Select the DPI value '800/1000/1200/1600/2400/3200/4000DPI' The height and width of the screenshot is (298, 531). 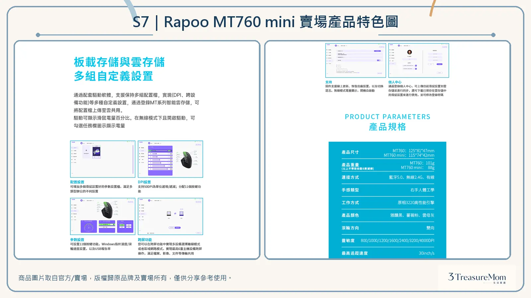[398, 241]
